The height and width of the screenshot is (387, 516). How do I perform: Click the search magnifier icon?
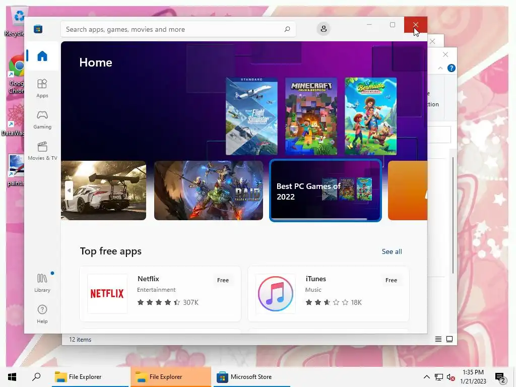coord(287,29)
